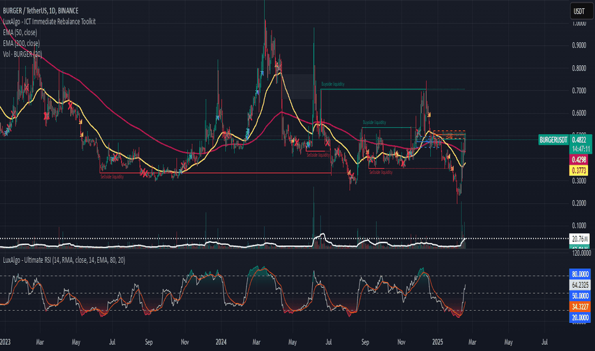Click the 2025 time axis label
The width and height of the screenshot is (595, 351).
click(x=437, y=342)
